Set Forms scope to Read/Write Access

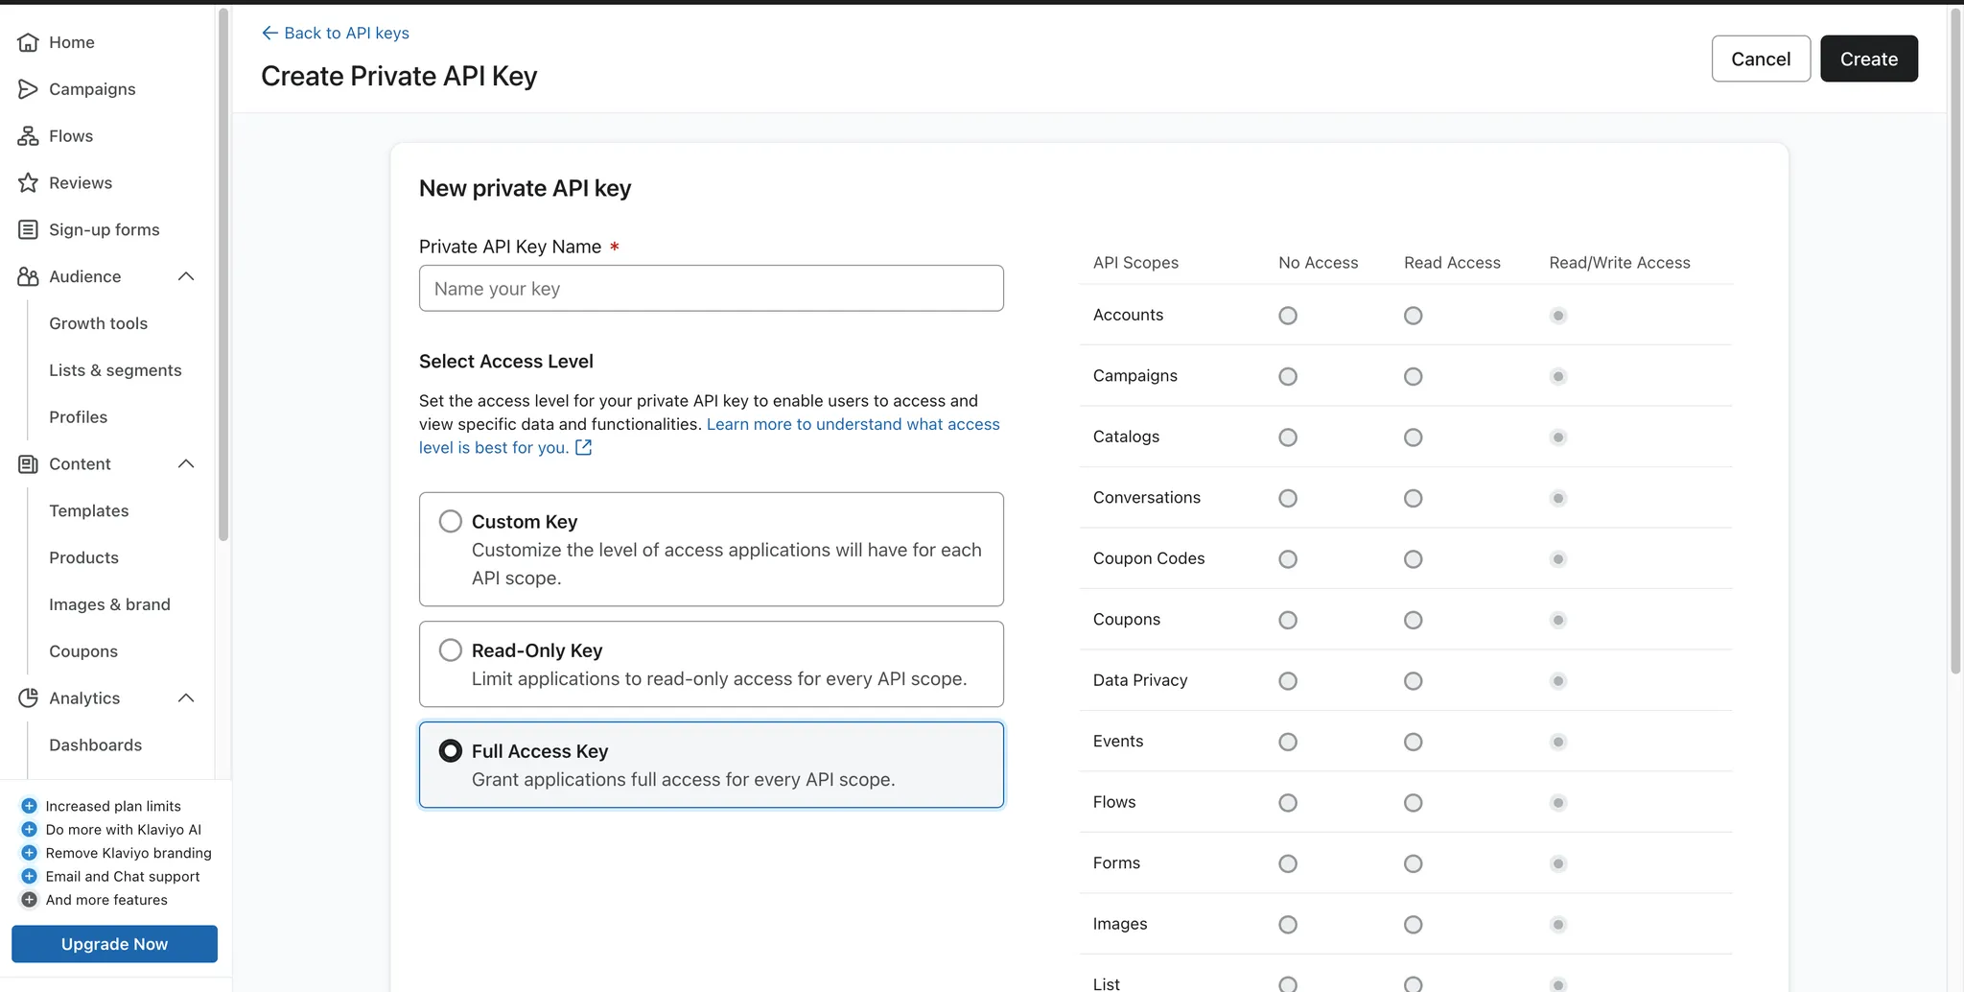pyautogui.click(x=1558, y=863)
